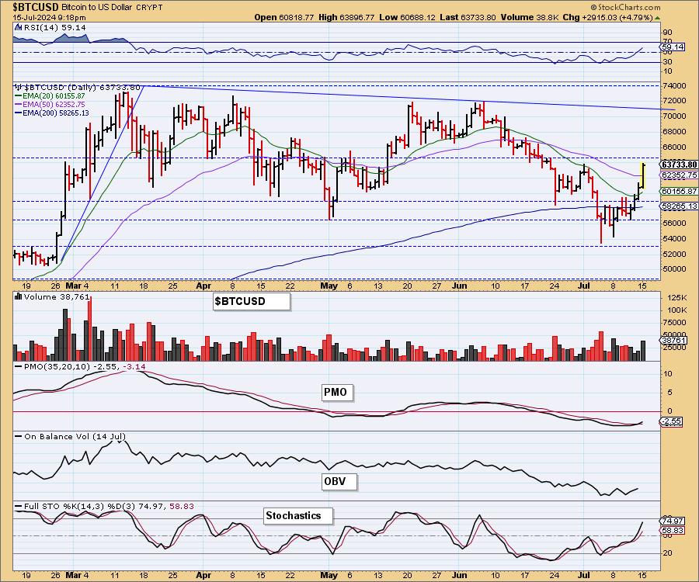
Task: Click the 60155.87 EMA20 tag on right axis
Action: [680, 191]
